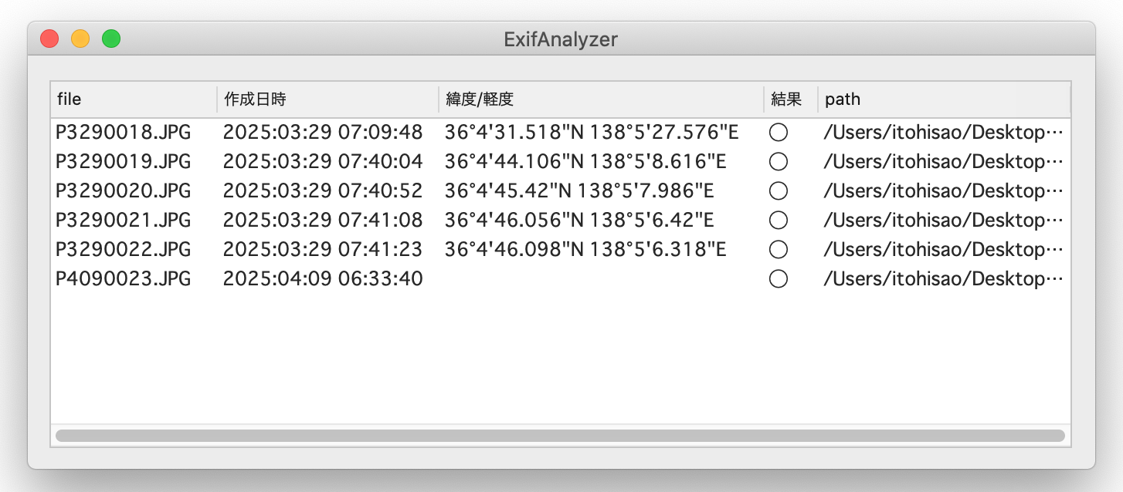Close the ExifAnalyzer window with the red button
This screenshot has height=492, width=1123.
[x=49, y=39]
